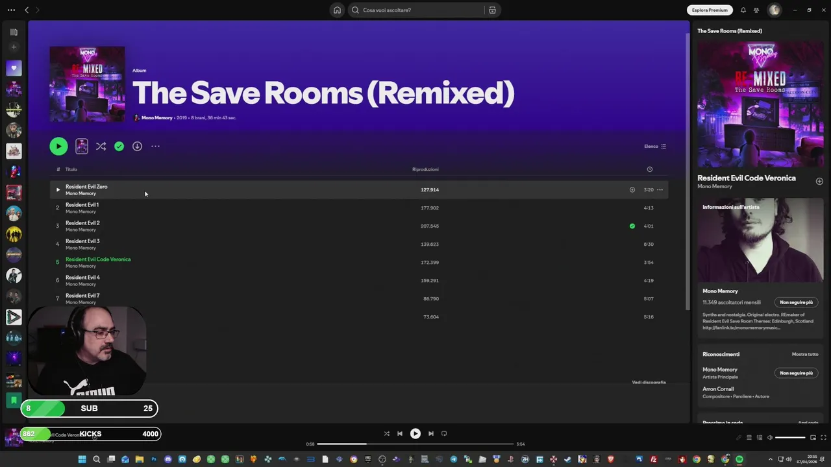The height and width of the screenshot is (467, 831).
Task: Collapse the library sidebar icon
Action: tap(14, 32)
